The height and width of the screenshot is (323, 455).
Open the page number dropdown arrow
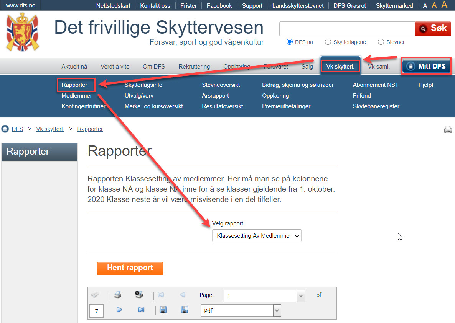301,296
